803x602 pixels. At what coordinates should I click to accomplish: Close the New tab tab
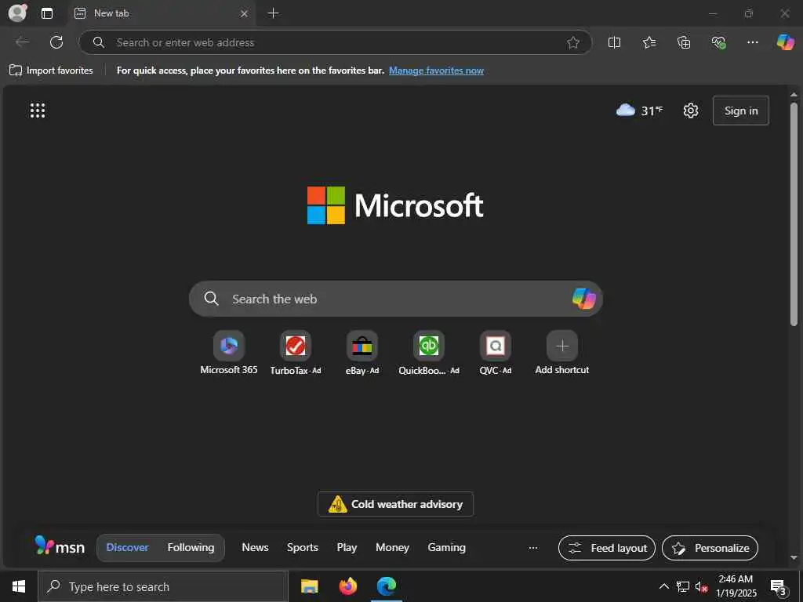click(245, 13)
